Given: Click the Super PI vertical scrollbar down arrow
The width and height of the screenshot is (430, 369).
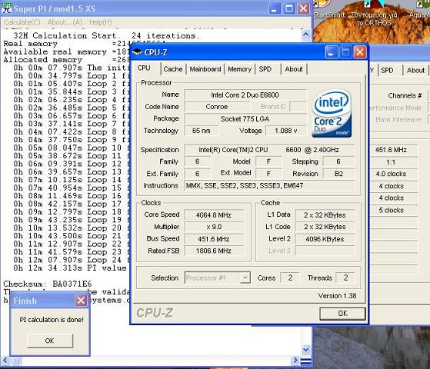Looking at the screenshot, I should (x=306, y=350).
